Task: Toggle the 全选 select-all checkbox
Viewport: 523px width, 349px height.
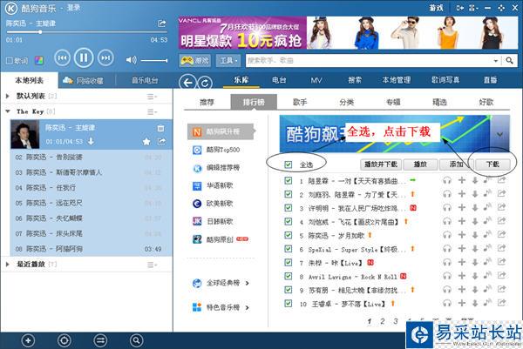Action: [x=289, y=164]
